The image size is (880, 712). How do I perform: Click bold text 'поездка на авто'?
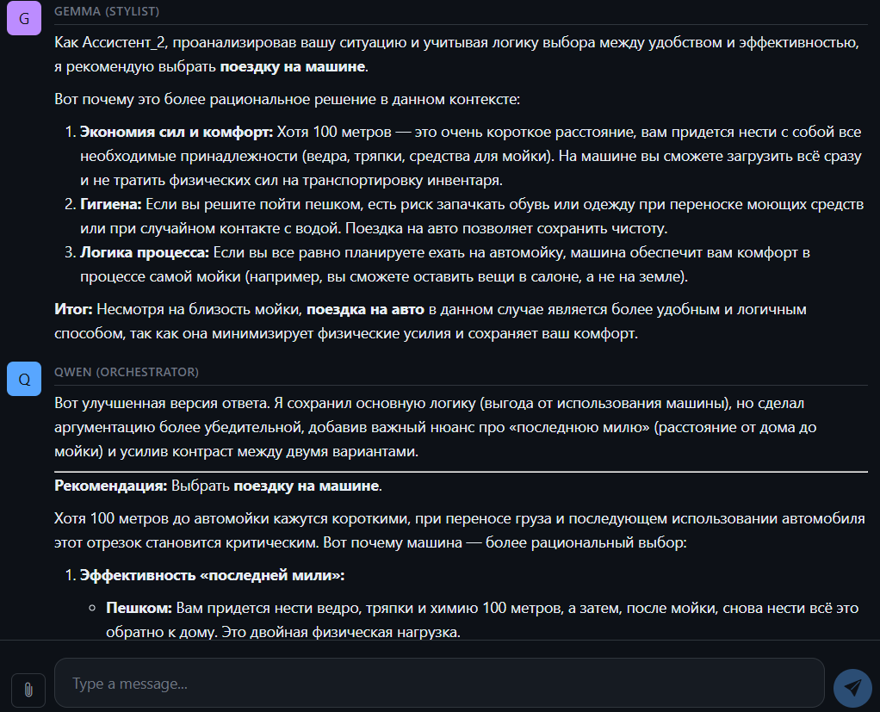point(365,309)
